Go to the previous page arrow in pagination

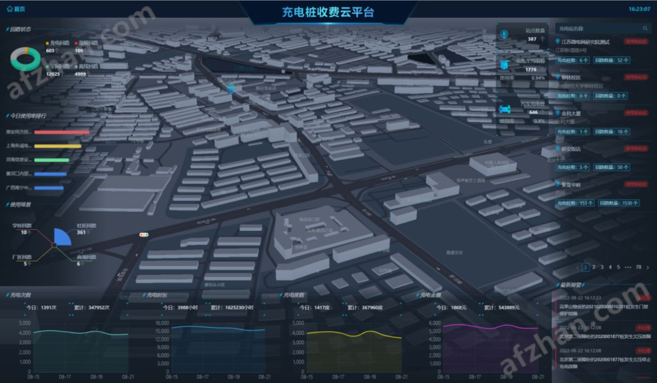coord(578,267)
